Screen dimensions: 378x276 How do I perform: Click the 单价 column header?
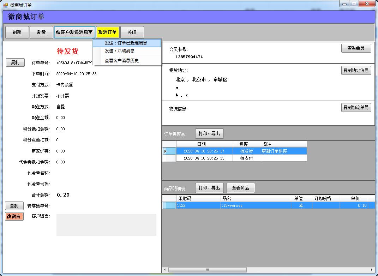tap(354, 198)
